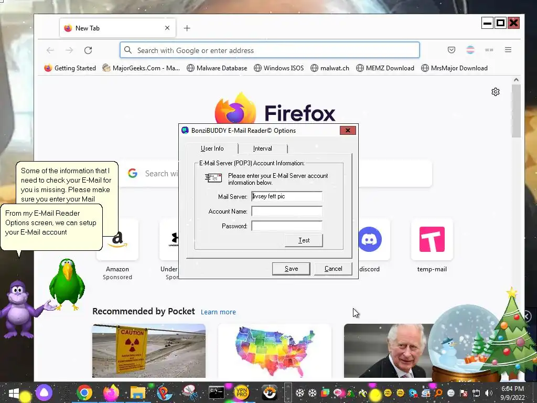This screenshot has height=403, width=537.
Task: Open the red P app in taskbar
Action: pos(164,393)
